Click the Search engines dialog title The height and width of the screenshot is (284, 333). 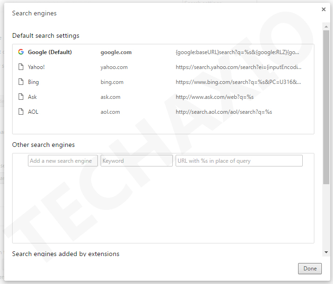pos(34,13)
